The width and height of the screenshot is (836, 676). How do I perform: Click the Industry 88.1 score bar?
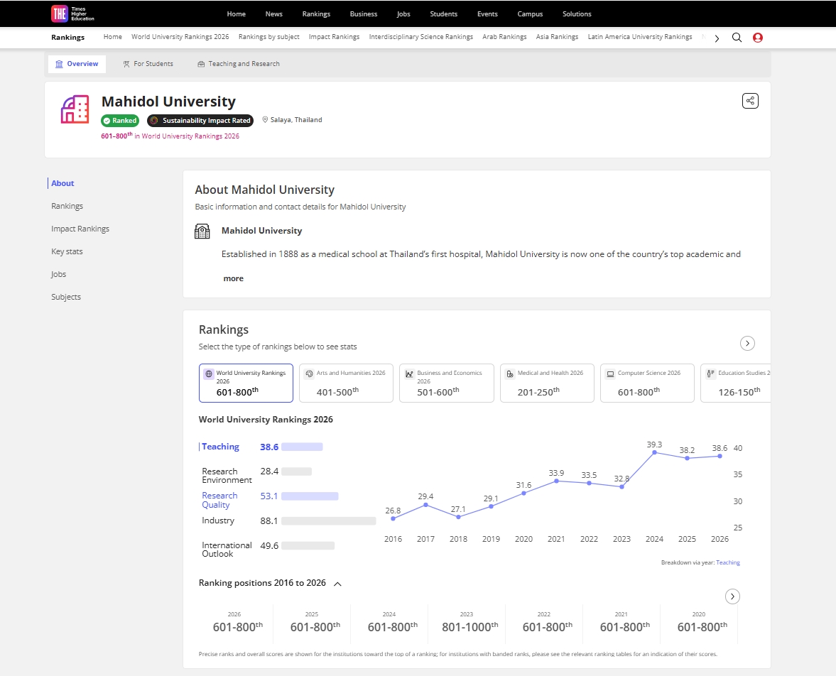[328, 521]
